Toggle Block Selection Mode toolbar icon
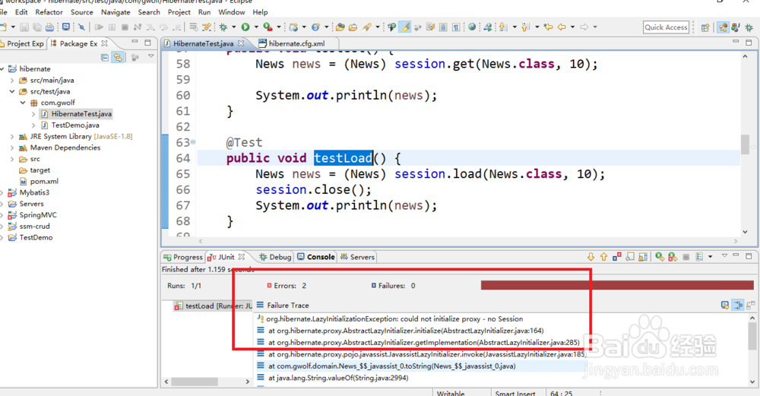760x396 pixels. 443,27
